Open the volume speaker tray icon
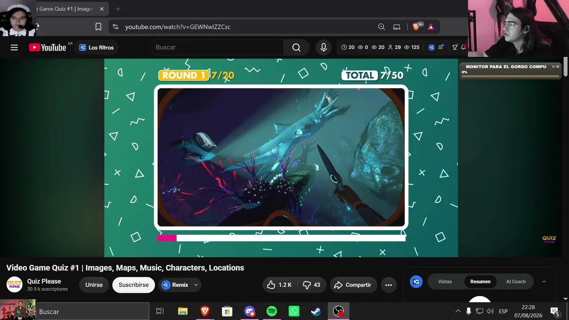 tap(490, 311)
